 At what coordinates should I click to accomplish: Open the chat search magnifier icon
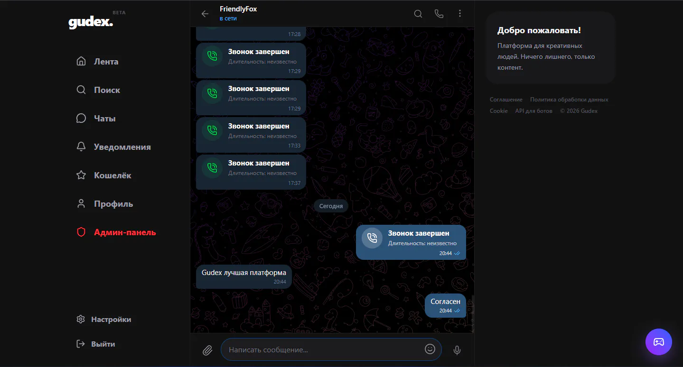418,14
